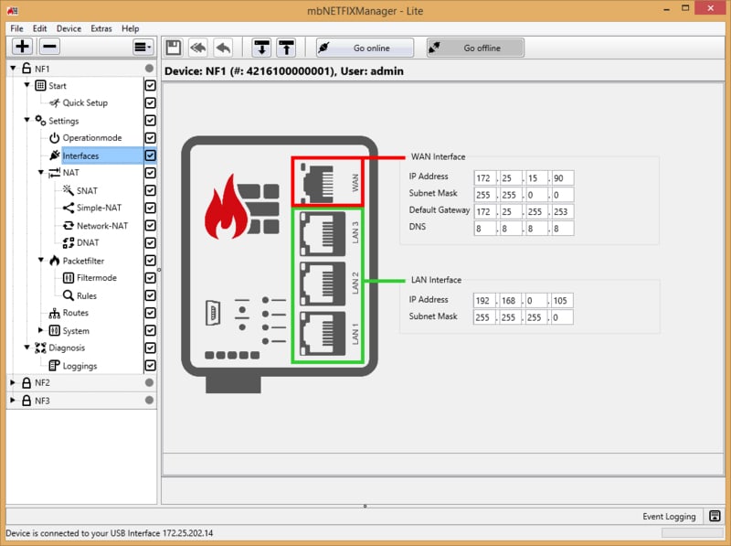This screenshot has height=546, width=731.
Task: Toggle the checkbox in the Routes row
Action: tap(150, 314)
